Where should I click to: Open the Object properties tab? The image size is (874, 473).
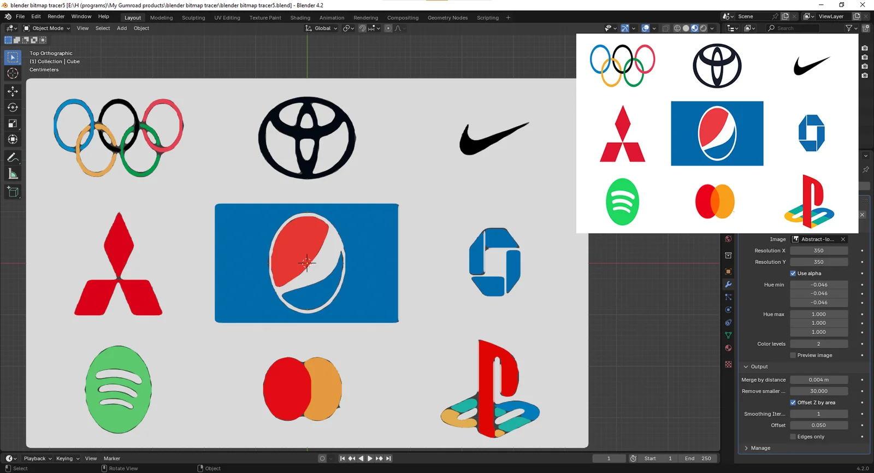[x=728, y=271]
